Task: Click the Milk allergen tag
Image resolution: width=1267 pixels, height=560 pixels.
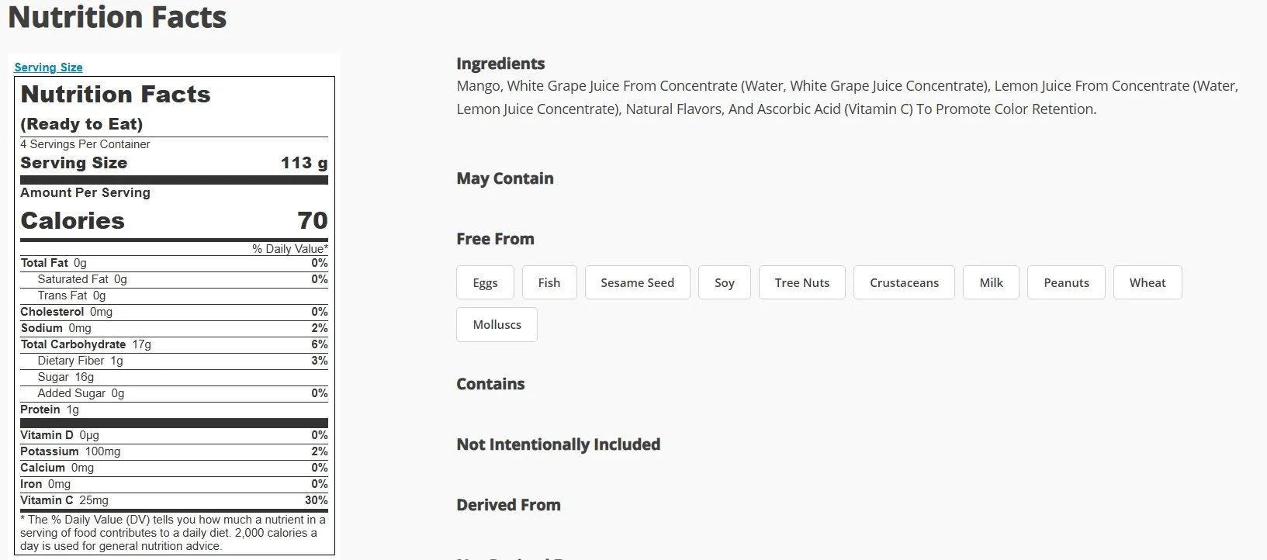Action: point(991,282)
